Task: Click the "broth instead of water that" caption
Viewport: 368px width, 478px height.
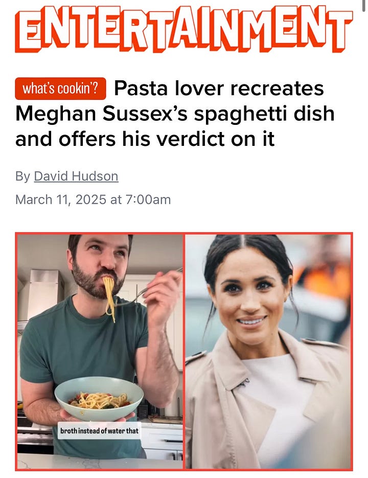Action: pyautogui.click(x=99, y=431)
